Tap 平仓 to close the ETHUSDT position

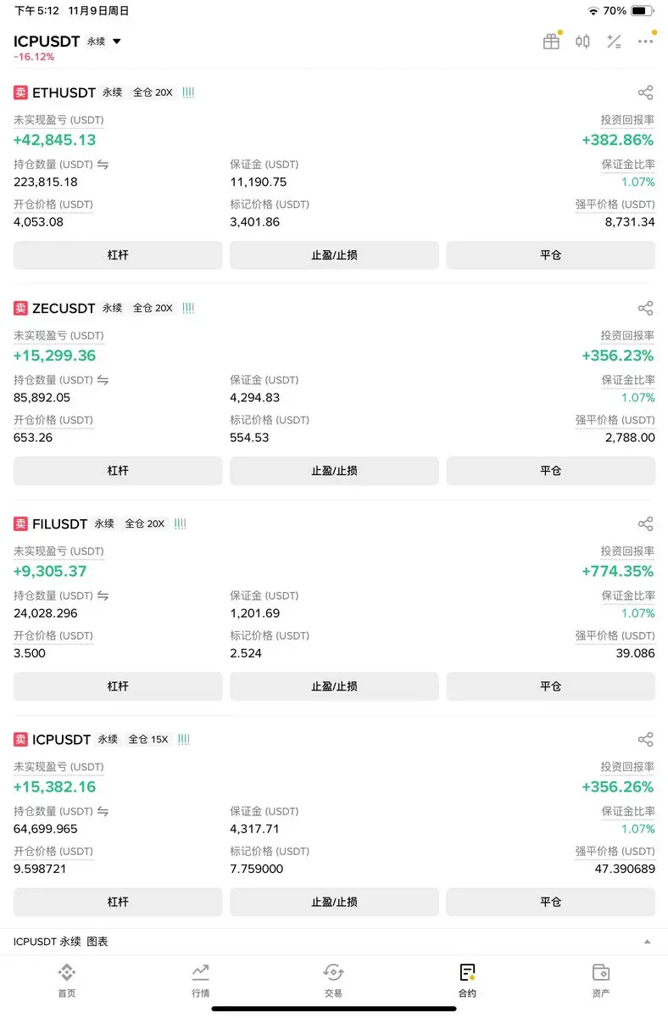click(x=551, y=255)
